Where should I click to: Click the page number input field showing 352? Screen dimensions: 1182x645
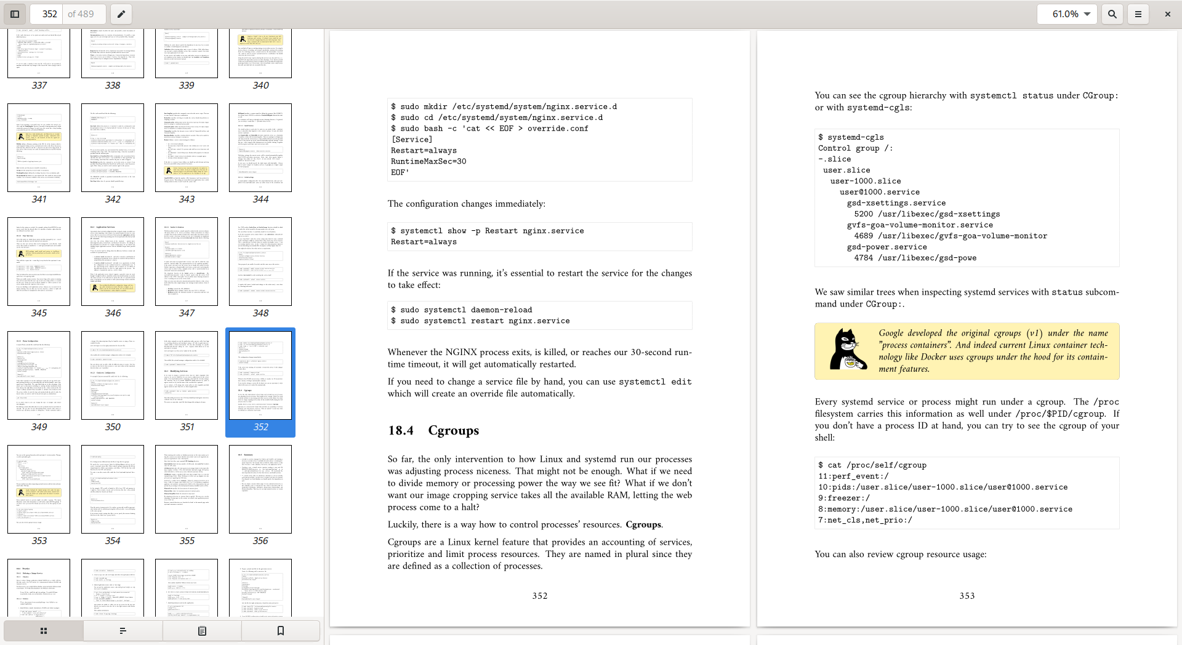(x=47, y=14)
